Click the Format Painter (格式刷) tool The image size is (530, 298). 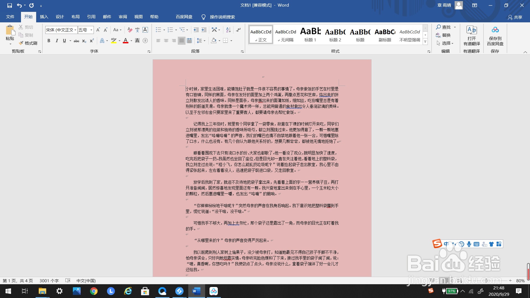tap(28, 43)
